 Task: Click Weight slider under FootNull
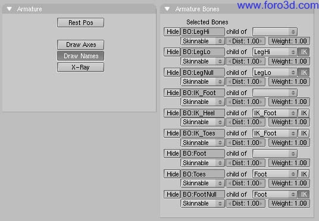tap(289, 204)
